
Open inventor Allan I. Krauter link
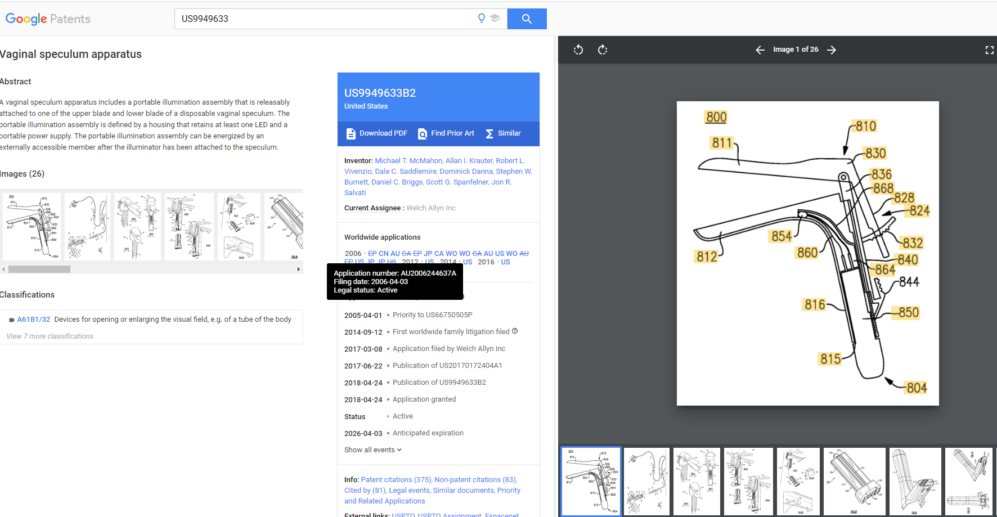(469, 161)
